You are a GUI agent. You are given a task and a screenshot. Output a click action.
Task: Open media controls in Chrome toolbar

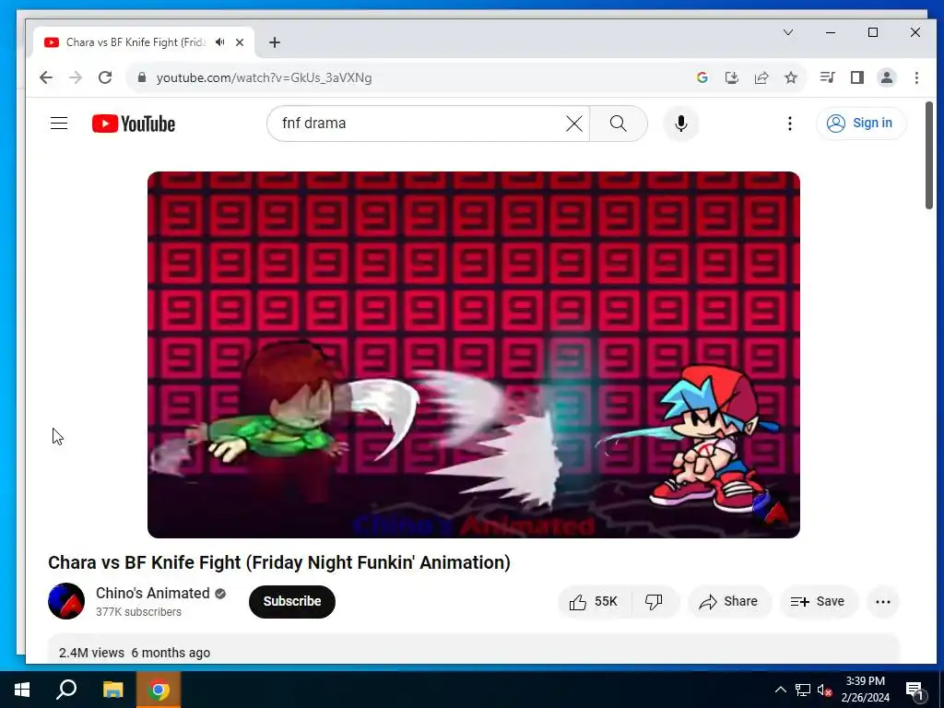[827, 77]
